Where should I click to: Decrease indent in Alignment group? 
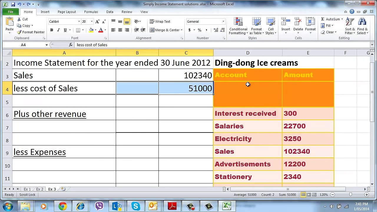136,30
